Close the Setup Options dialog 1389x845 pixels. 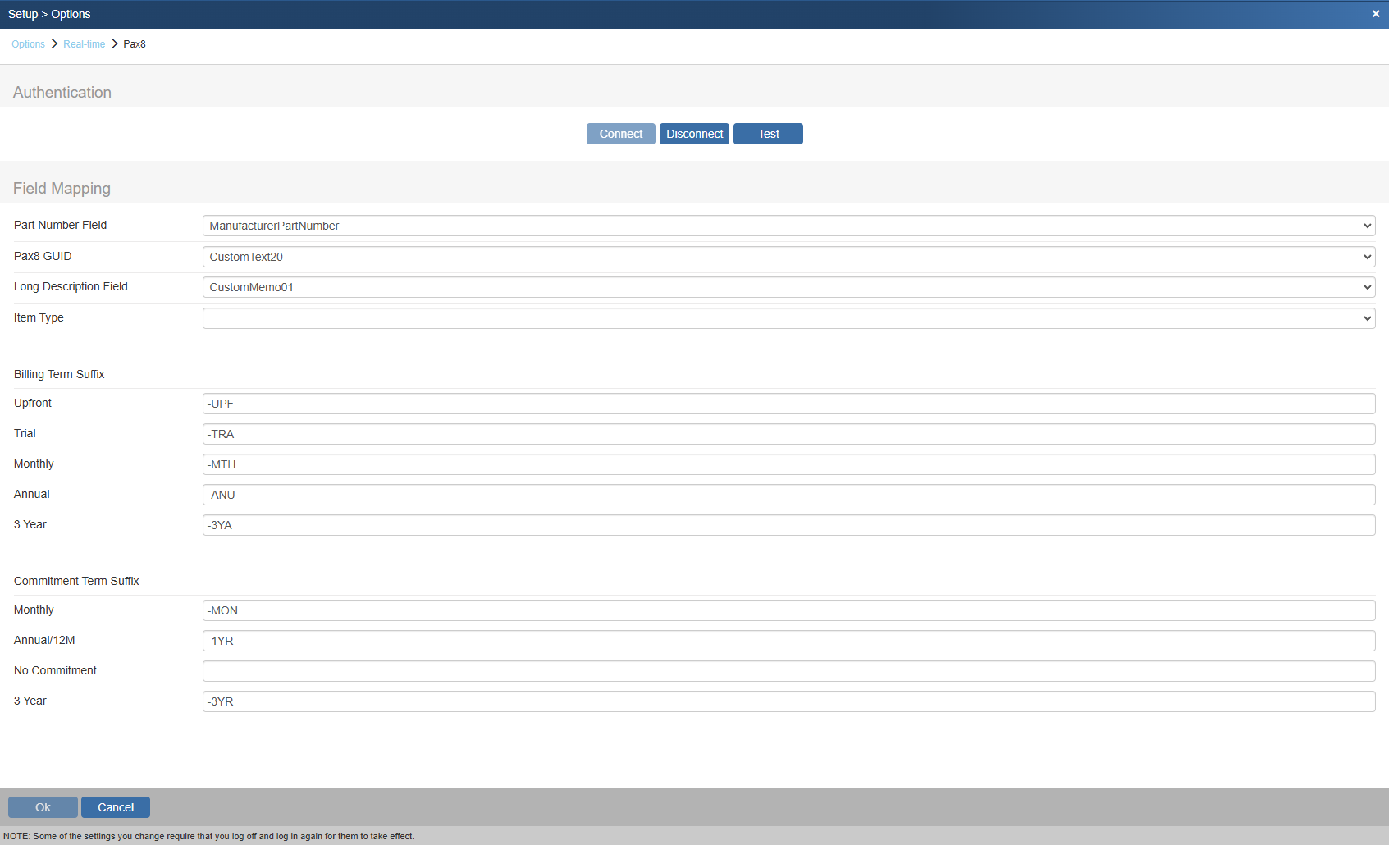point(1375,14)
